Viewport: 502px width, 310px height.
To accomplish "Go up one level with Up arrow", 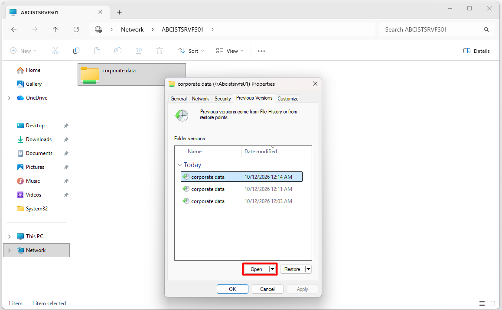I will (x=55, y=29).
